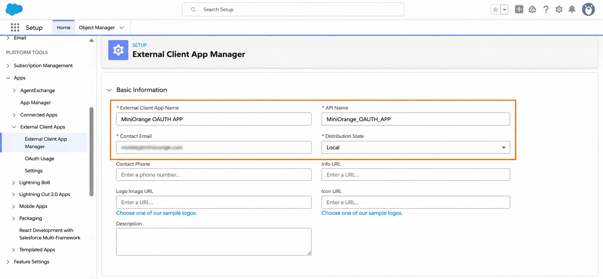Expand the Packaging chevron
The width and height of the screenshot is (603, 279).
[x=13, y=218]
